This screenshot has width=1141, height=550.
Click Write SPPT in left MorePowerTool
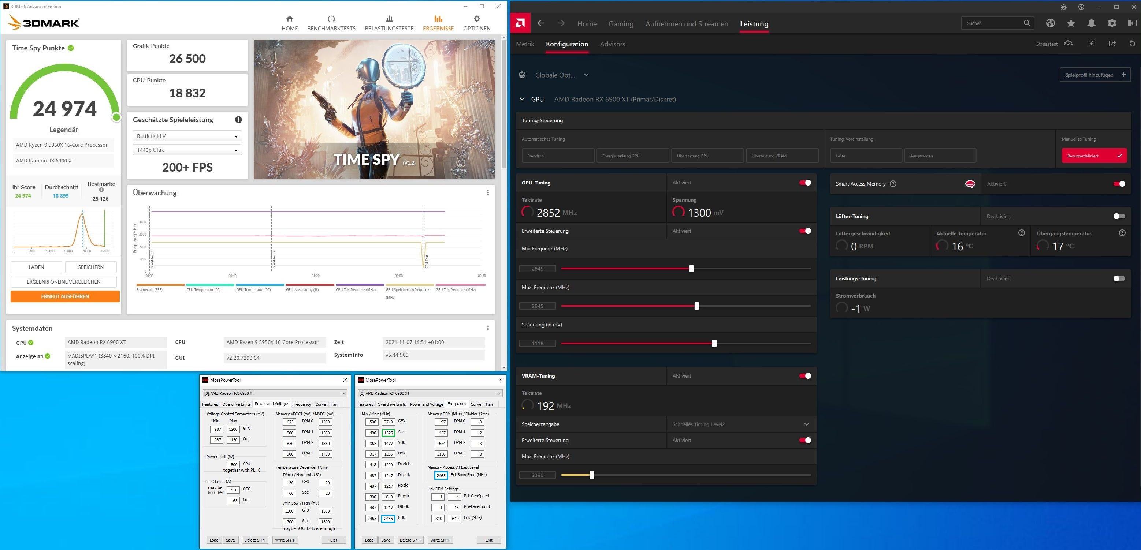pyautogui.click(x=285, y=540)
